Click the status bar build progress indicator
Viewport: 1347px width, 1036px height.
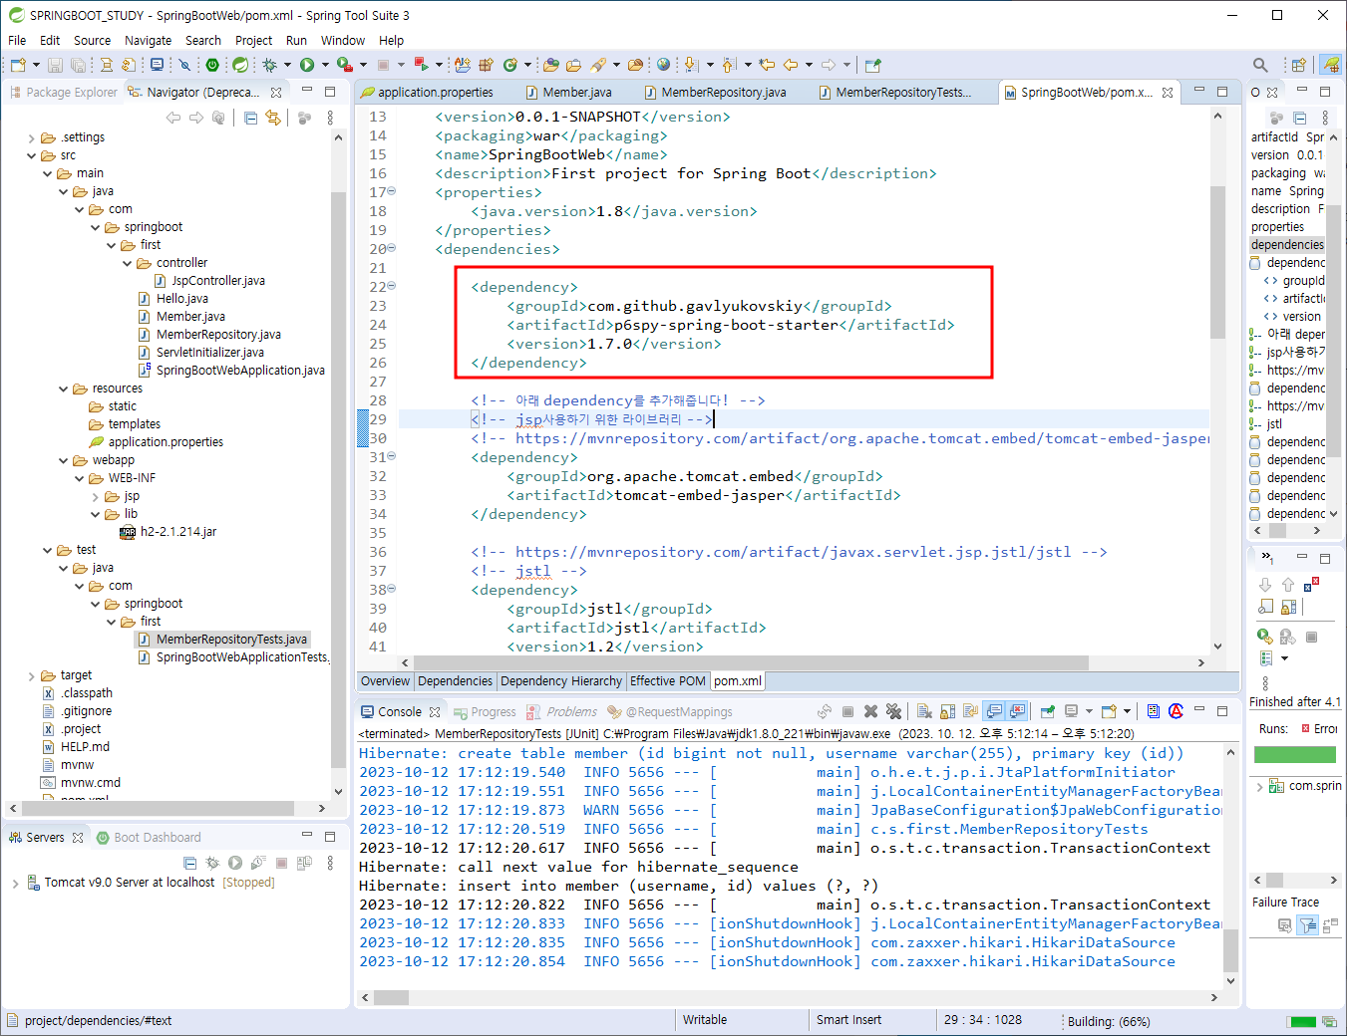(x=1302, y=1021)
